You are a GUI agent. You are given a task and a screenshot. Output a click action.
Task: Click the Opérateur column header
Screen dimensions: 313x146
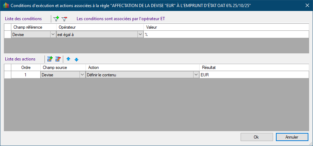pos(100,27)
